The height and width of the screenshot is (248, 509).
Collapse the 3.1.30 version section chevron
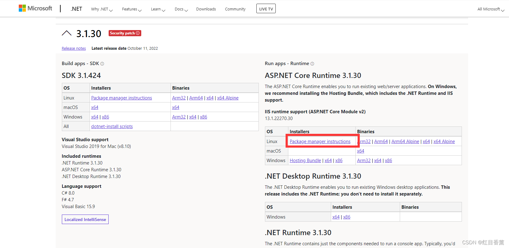click(66, 33)
